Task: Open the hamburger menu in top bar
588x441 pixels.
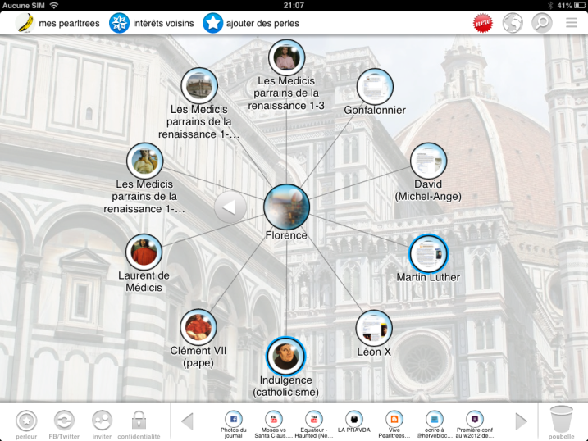Action: pos(571,23)
